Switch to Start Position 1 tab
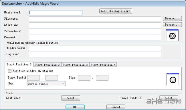This screenshot has width=186, height=110. click(19, 64)
